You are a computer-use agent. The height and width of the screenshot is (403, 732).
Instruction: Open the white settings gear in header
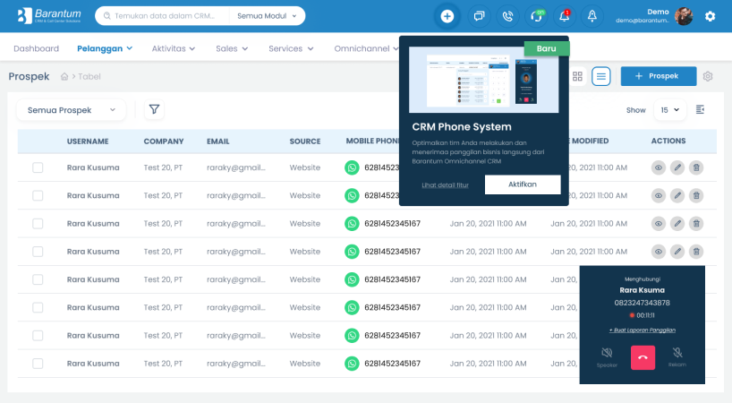(x=710, y=16)
